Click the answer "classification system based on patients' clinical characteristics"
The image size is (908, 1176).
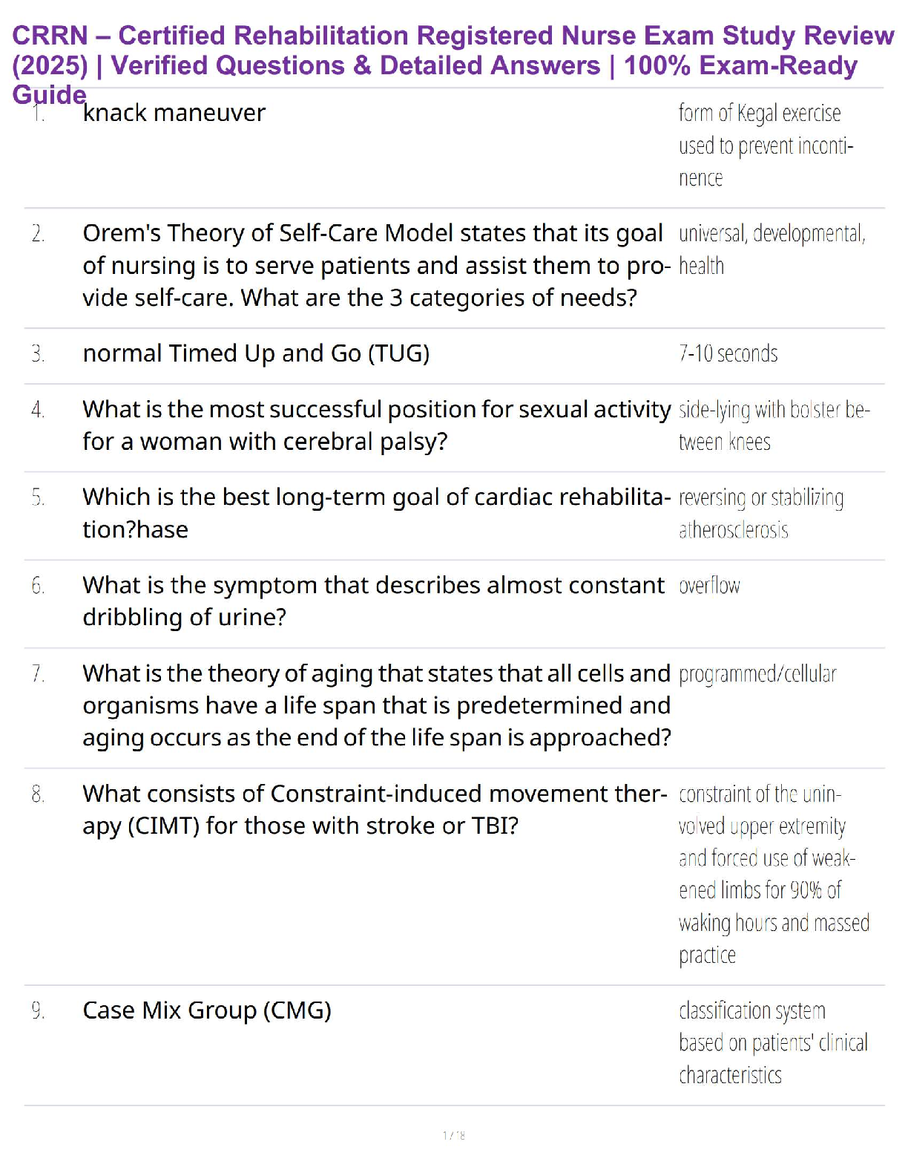(x=772, y=1042)
